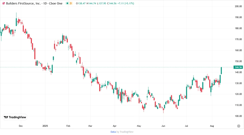Click the 130.00 price axis label
Image resolution: width=244 pixels, height=135 pixels.
pyautogui.click(x=238, y=83)
